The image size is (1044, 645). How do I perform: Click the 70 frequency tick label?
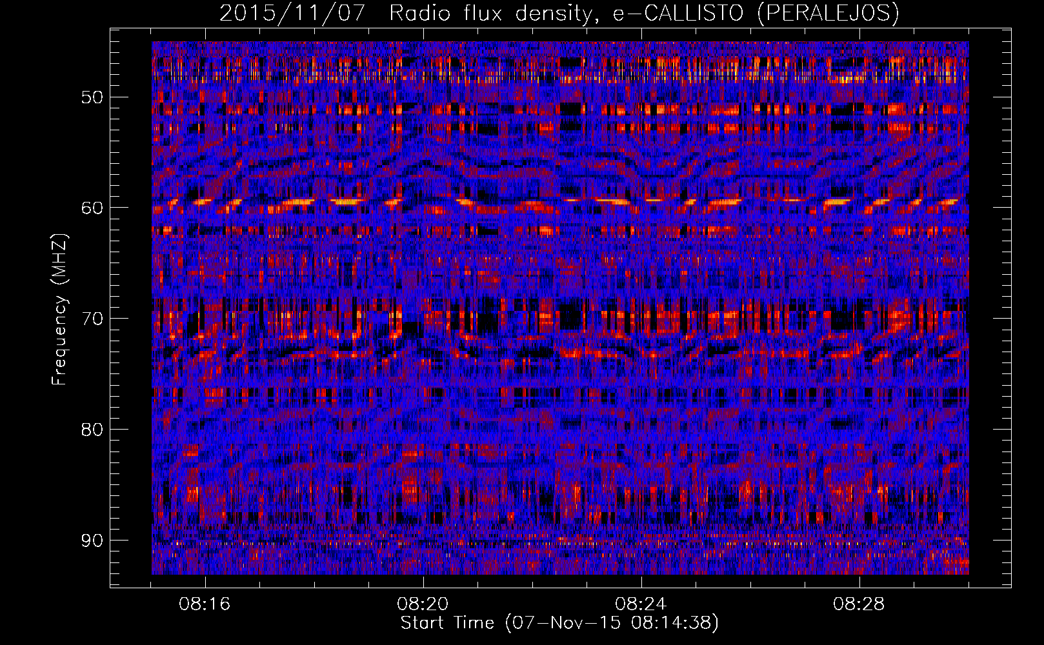pos(92,319)
